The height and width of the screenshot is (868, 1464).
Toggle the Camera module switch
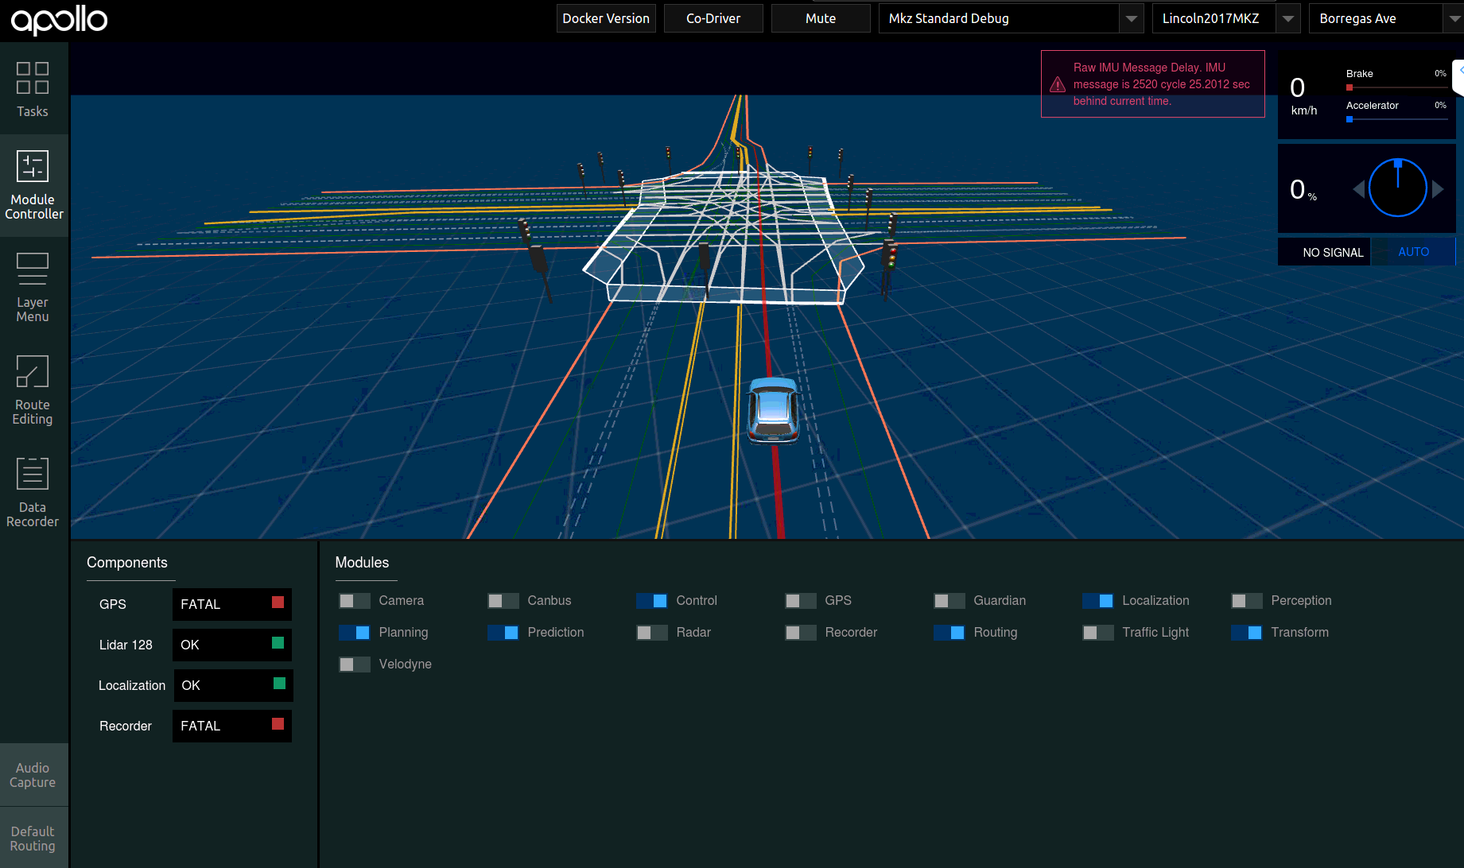pos(355,601)
